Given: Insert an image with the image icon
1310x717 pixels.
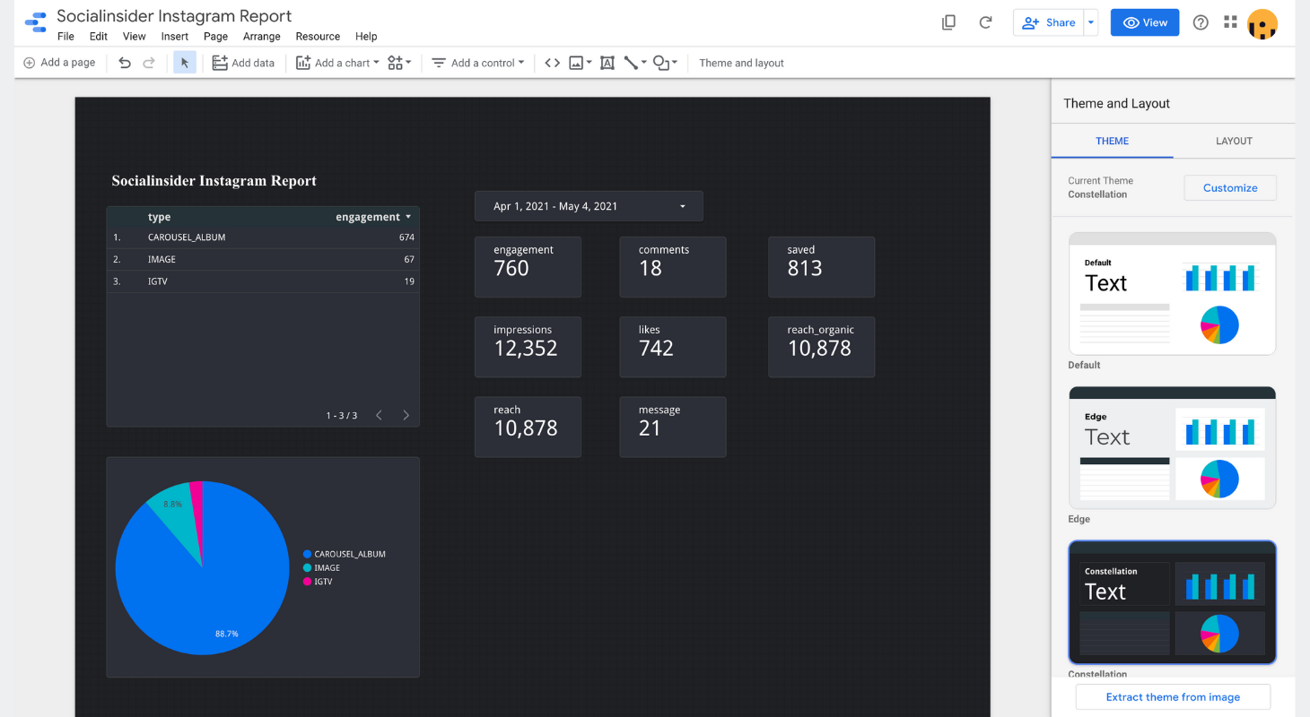Looking at the screenshot, I should click(576, 63).
